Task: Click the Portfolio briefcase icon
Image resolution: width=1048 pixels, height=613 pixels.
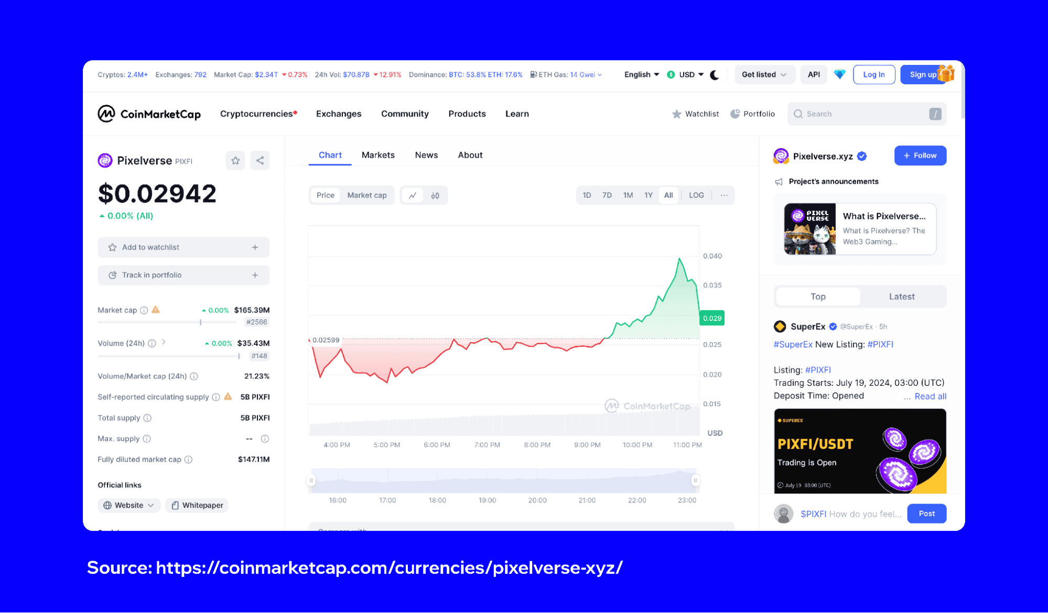Action: click(733, 114)
